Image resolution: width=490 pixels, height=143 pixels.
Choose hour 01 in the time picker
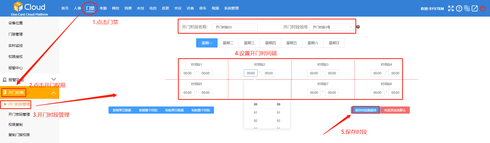coord(256,113)
